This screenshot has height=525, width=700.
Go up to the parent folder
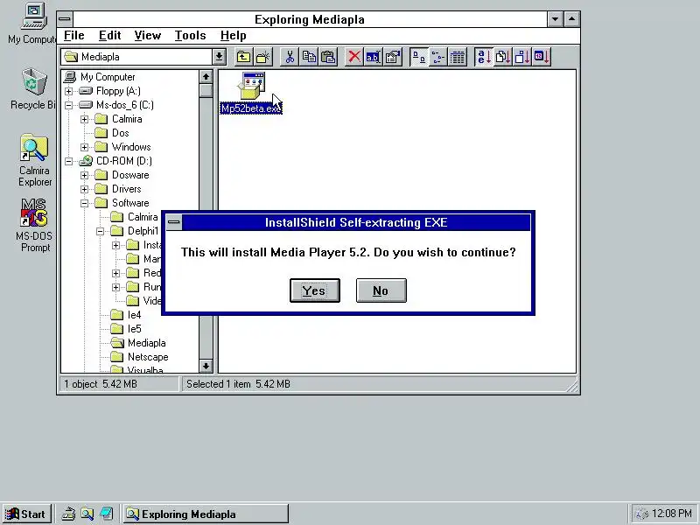[x=244, y=57]
